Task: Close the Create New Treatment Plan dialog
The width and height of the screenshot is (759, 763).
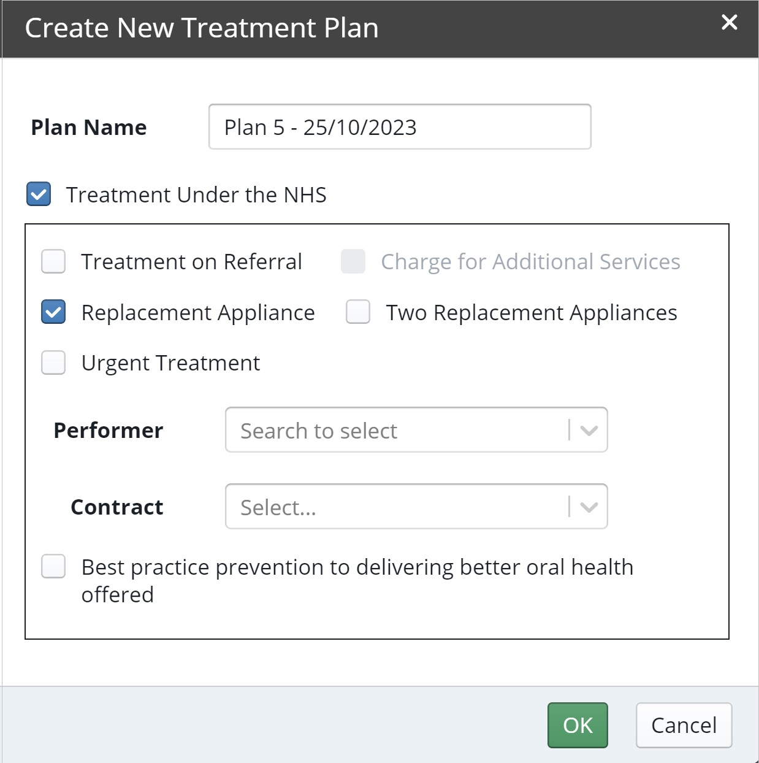Action: pos(729,23)
